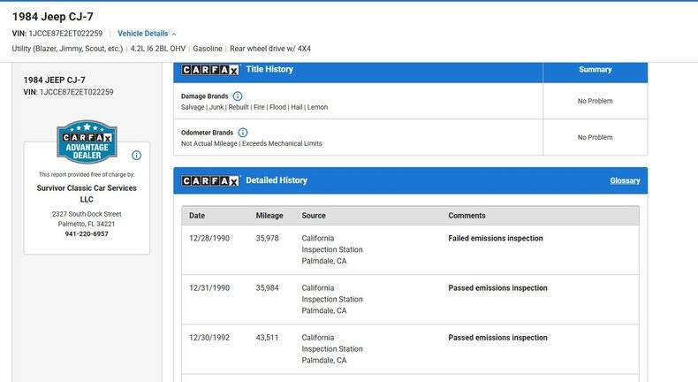Click Utility (Blazer, Jimmy, Scout, etc.) text
This screenshot has height=382, width=698.
[x=67, y=49]
